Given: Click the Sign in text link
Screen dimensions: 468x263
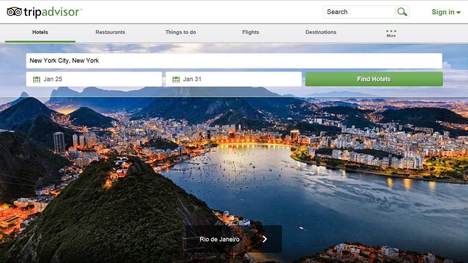Looking at the screenshot, I should point(443,12).
